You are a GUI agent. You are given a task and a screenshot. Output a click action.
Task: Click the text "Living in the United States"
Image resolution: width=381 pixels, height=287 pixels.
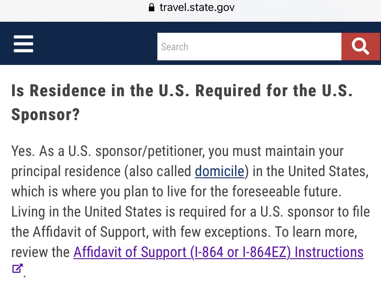[x=87, y=212]
